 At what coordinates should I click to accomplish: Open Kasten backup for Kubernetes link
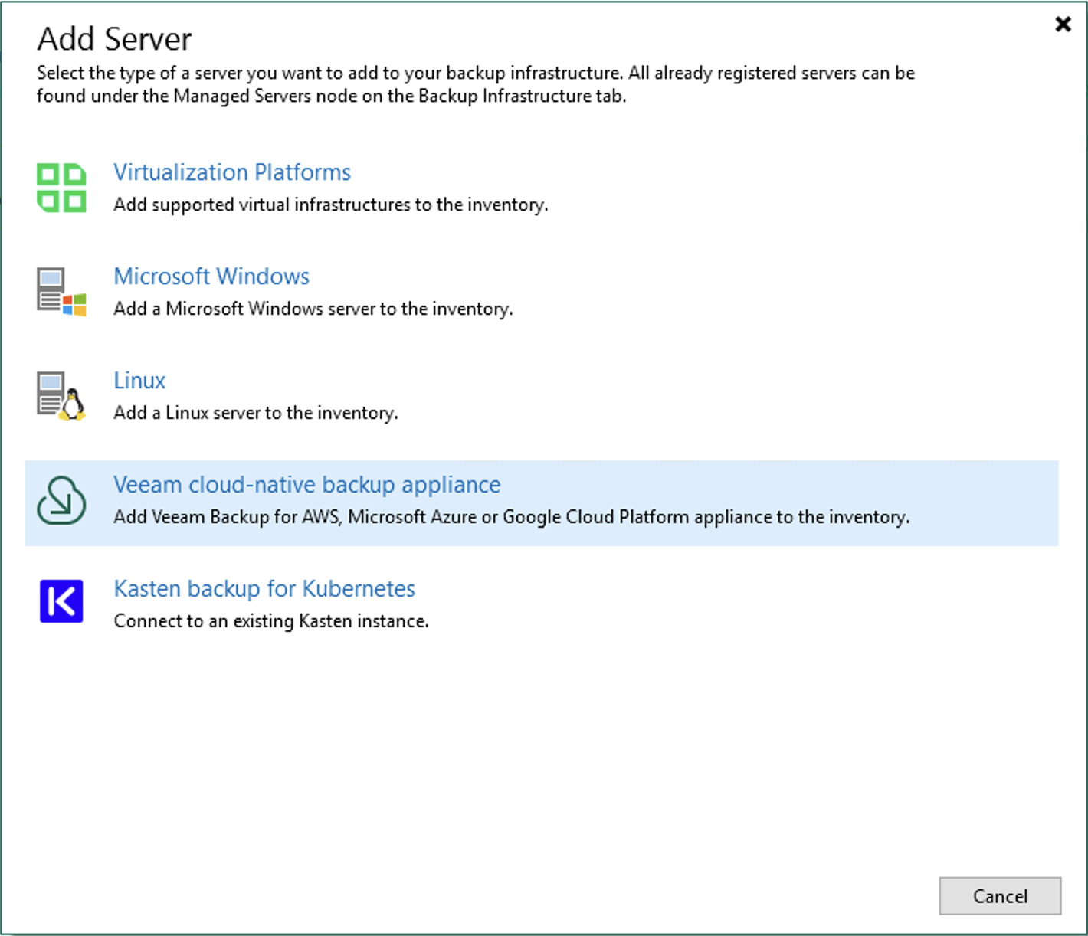264,589
